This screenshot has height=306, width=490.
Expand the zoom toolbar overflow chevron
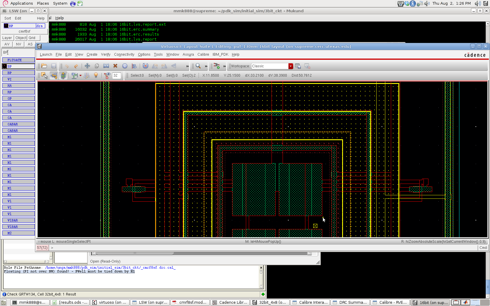click(x=206, y=66)
